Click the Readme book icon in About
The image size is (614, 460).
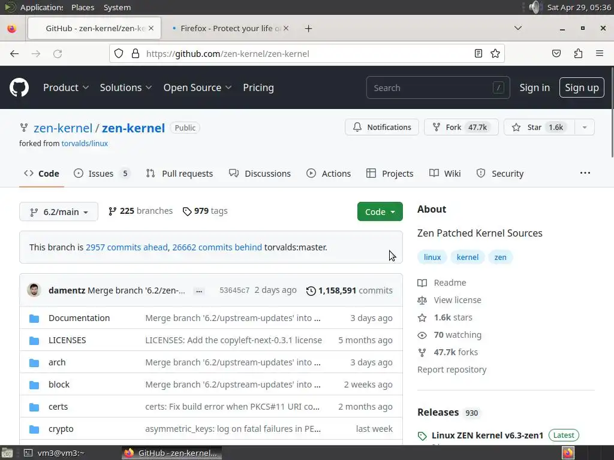[422, 283]
